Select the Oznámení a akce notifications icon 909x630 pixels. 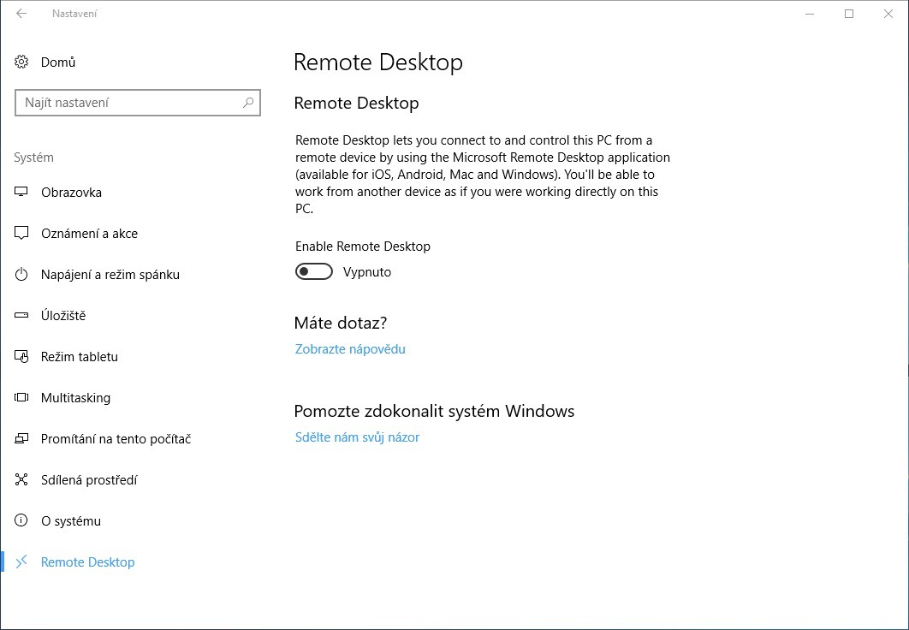click(21, 233)
